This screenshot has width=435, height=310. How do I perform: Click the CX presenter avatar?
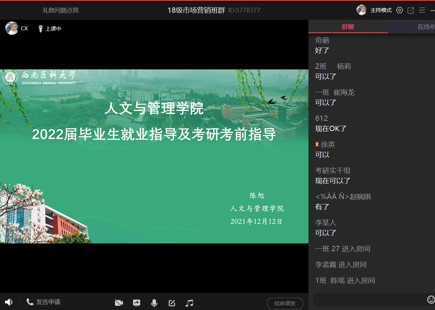(x=12, y=28)
